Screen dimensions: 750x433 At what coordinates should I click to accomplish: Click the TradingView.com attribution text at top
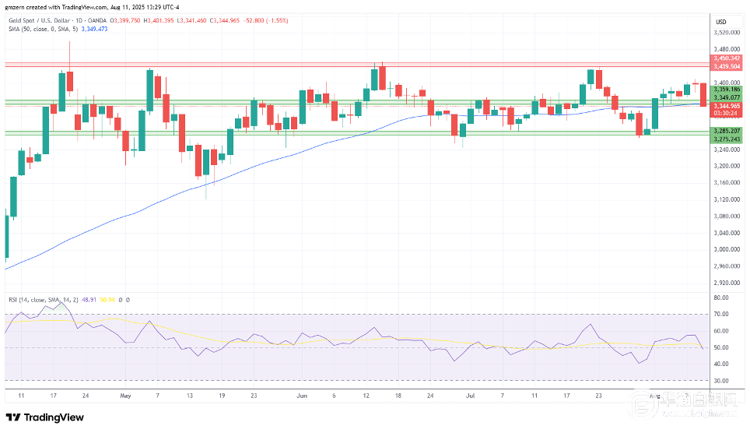tap(84, 7)
